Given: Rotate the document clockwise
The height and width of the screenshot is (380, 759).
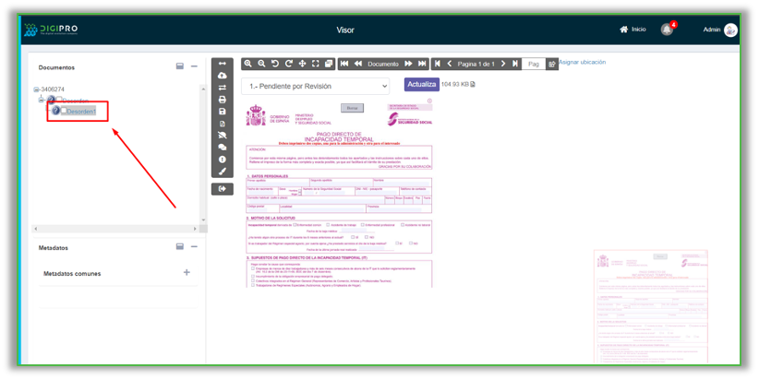Looking at the screenshot, I should (x=288, y=64).
